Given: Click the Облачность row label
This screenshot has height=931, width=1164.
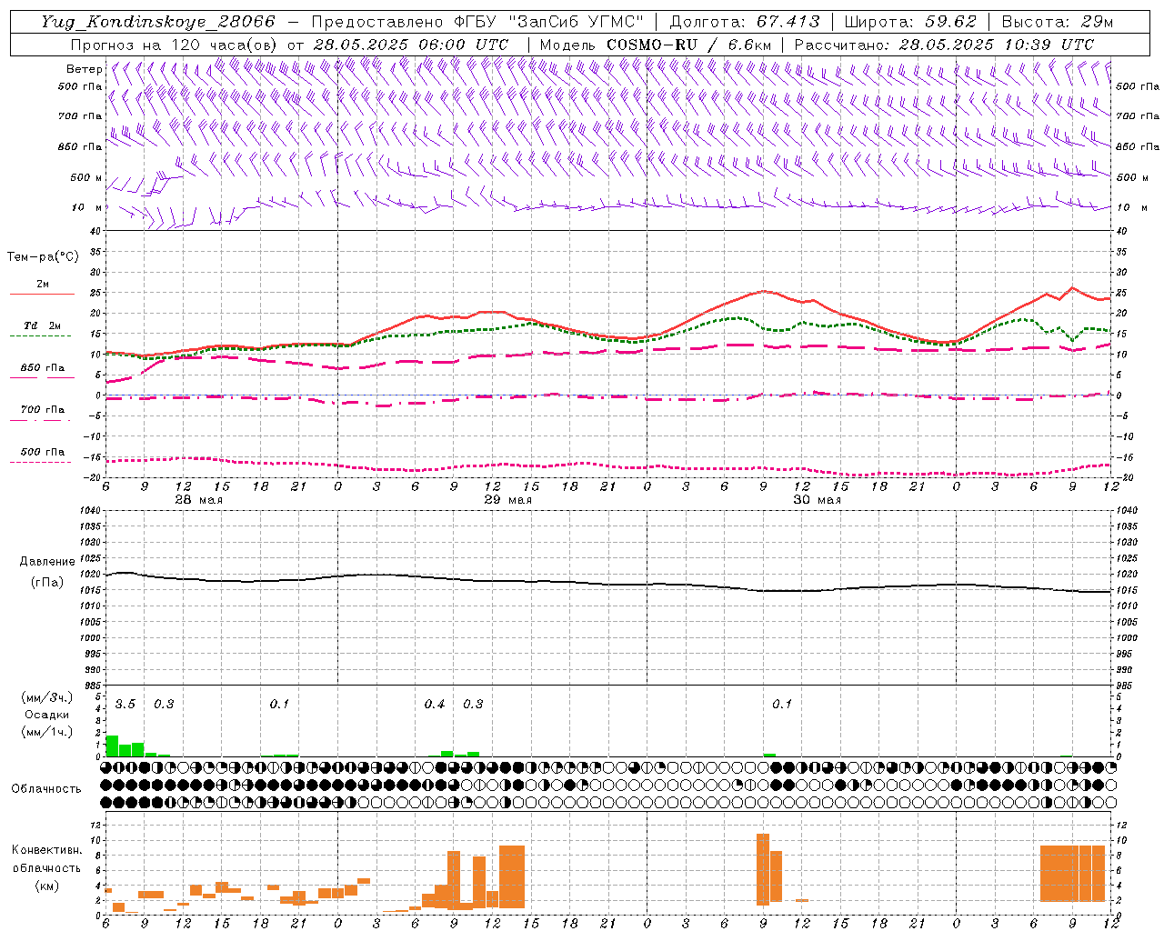Looking at the screenshot, I should (x=46, y=788).
